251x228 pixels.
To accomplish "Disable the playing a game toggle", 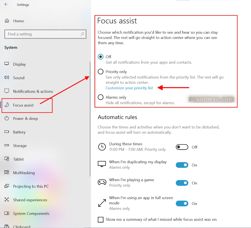I will pos(182,183).
